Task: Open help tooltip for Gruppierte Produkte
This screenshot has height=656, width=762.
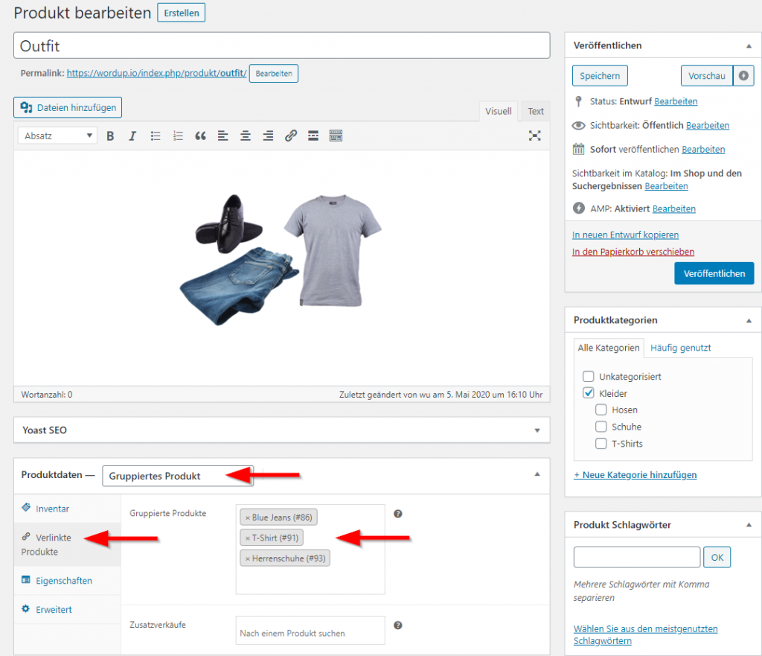Action: [397, 514]
